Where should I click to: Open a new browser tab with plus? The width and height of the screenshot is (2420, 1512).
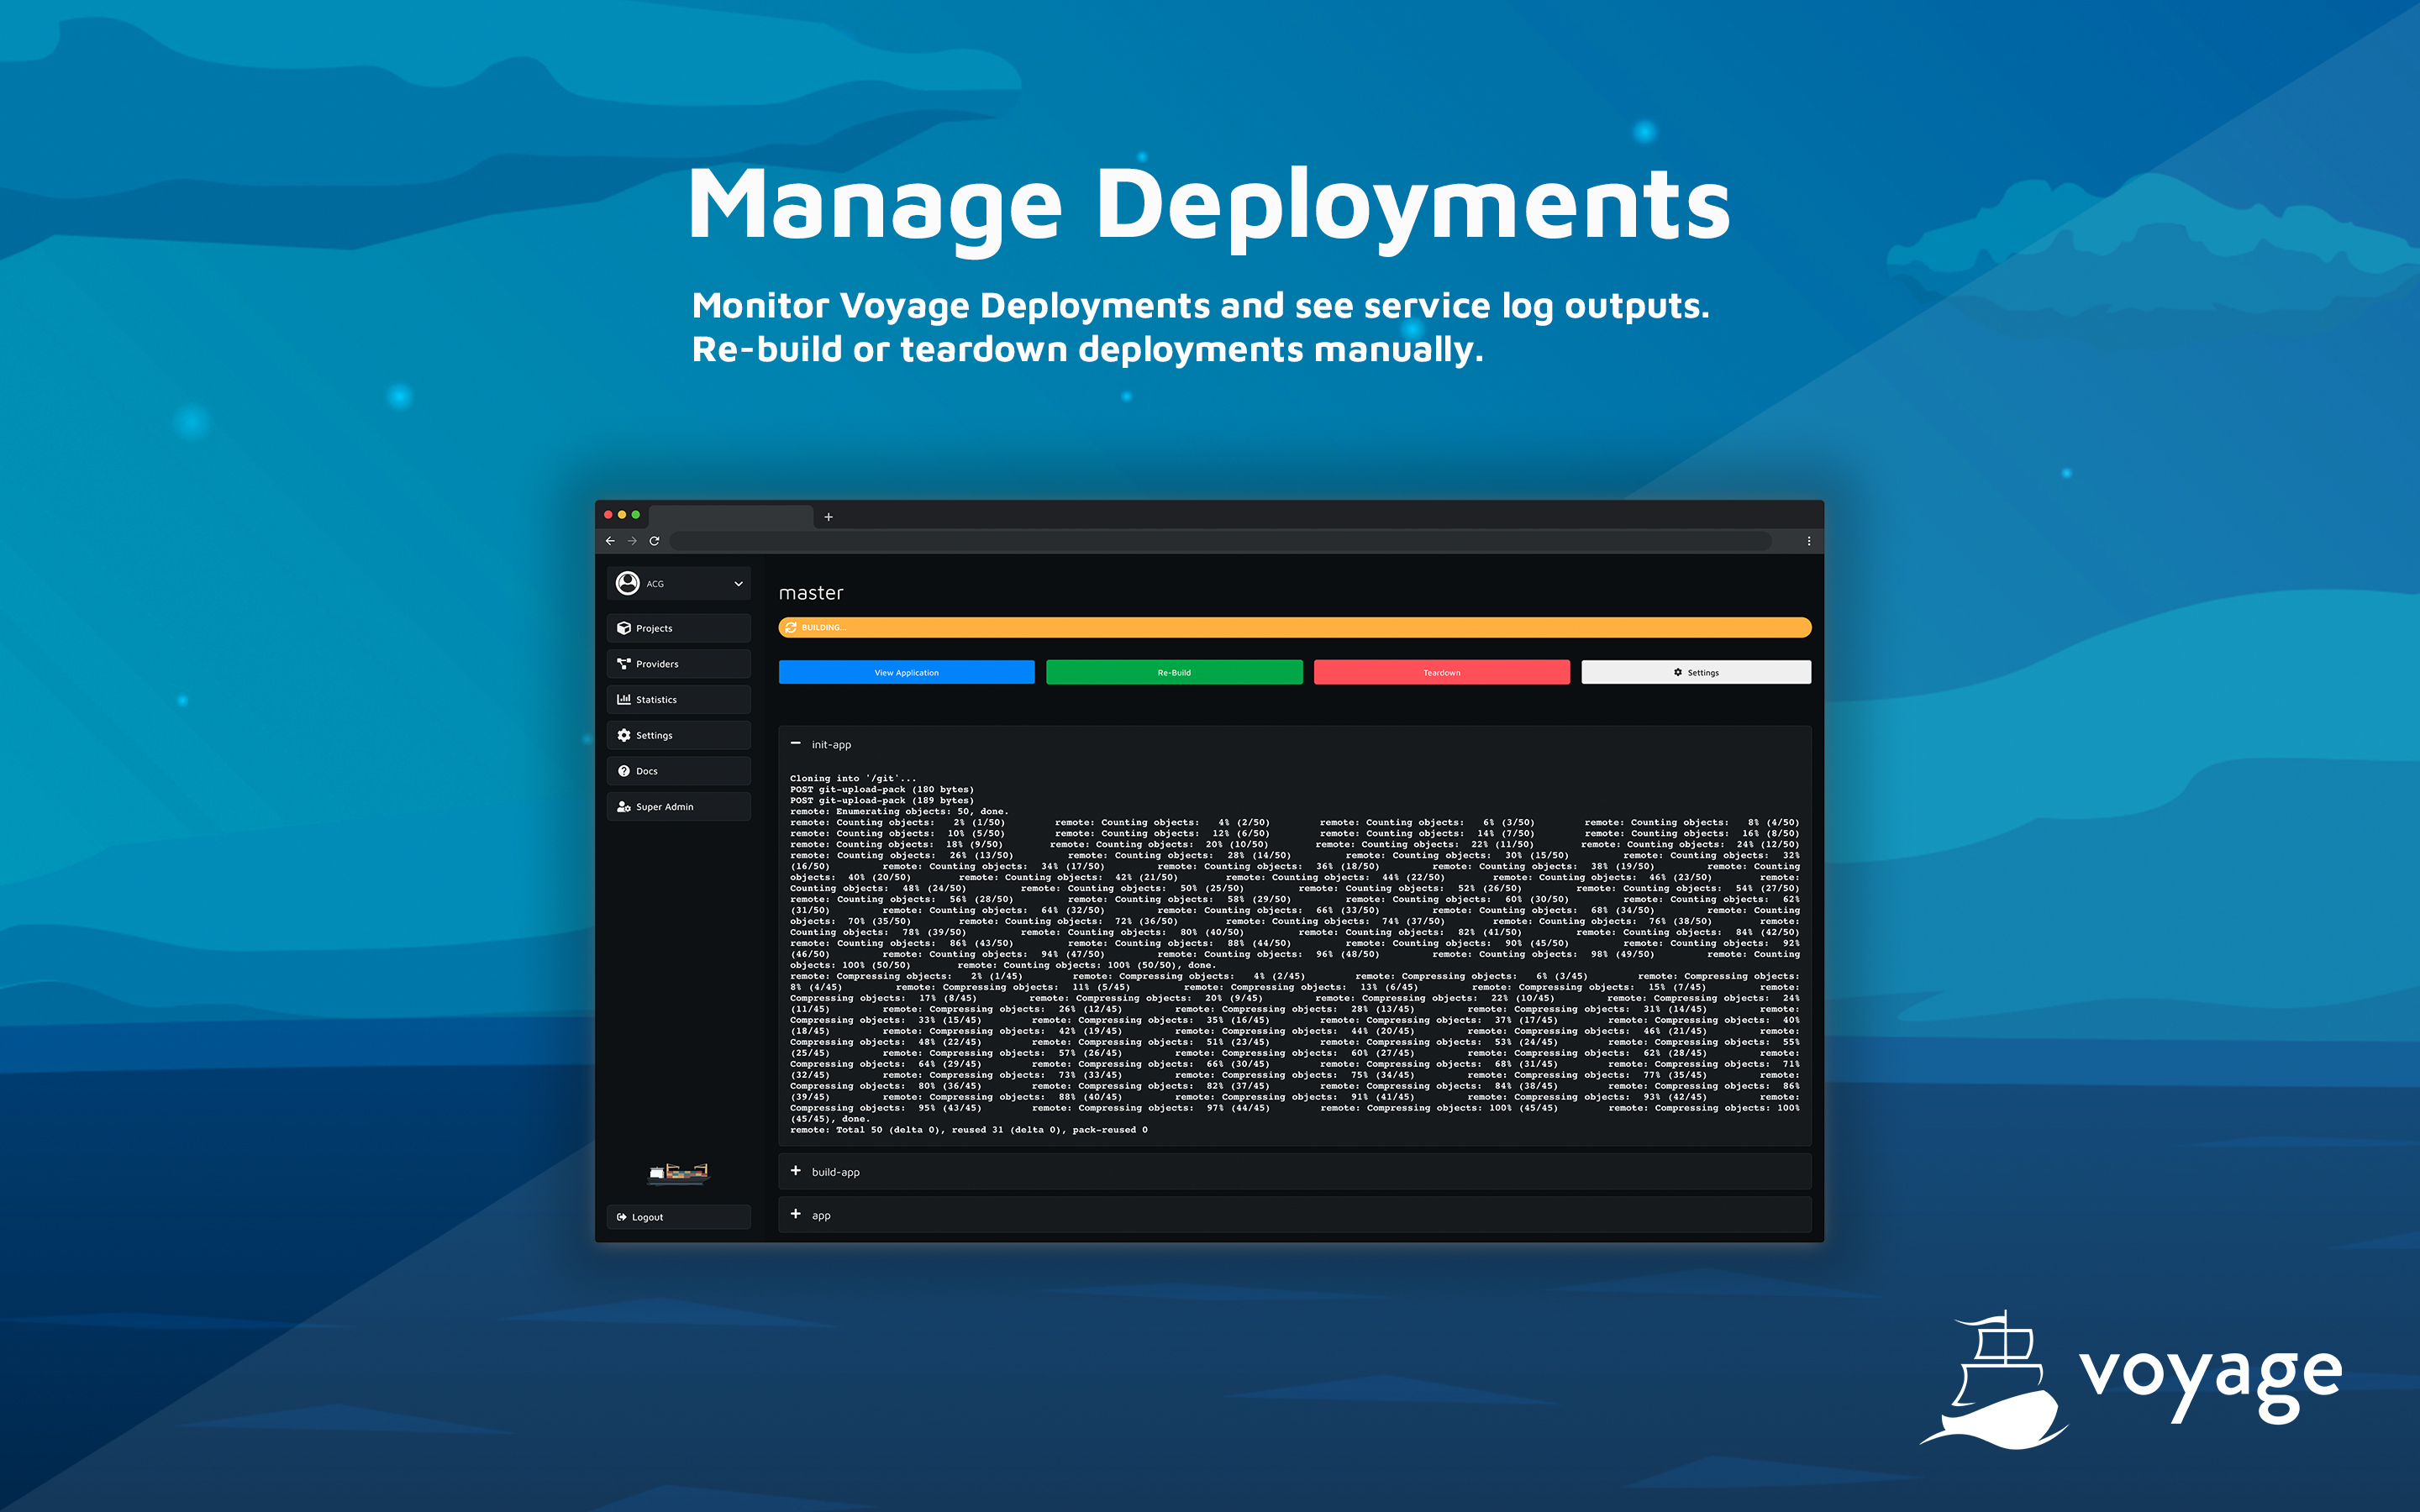tap(828, 517)
